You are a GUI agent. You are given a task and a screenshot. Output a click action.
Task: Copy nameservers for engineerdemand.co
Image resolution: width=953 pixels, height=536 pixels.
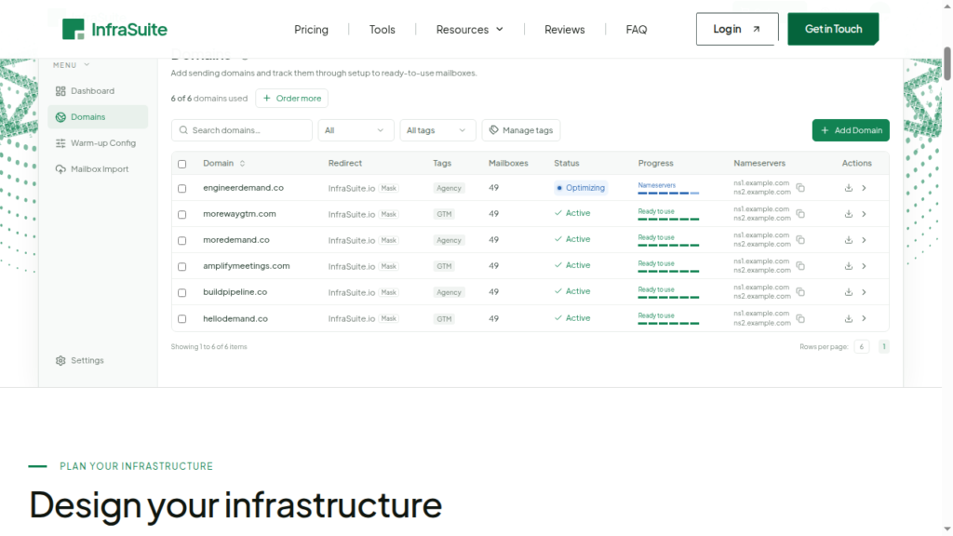[800, 188]
